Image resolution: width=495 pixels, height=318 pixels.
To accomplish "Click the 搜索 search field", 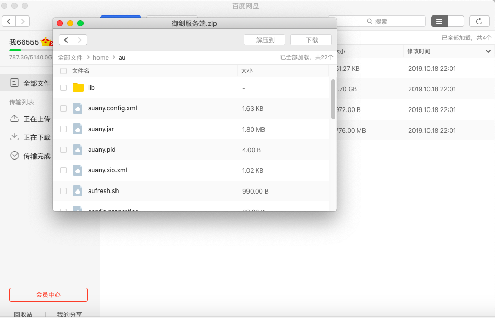I will (382, 21).
